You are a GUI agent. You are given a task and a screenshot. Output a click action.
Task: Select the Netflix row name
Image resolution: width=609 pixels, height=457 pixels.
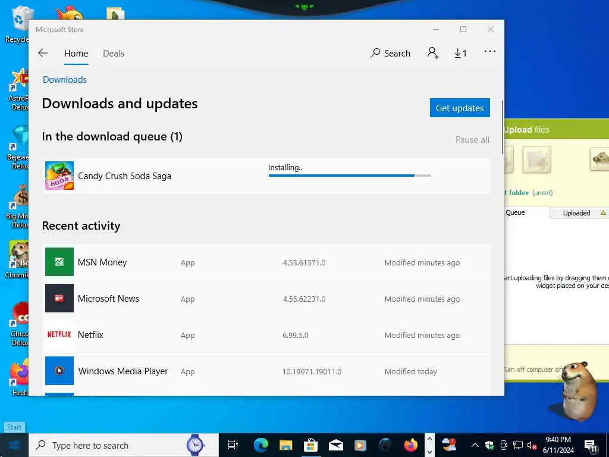(x=90, y=334)
